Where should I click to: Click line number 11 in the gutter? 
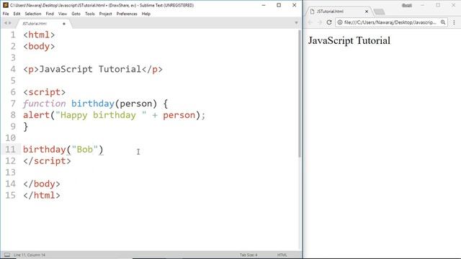click(x=10, y=150)
